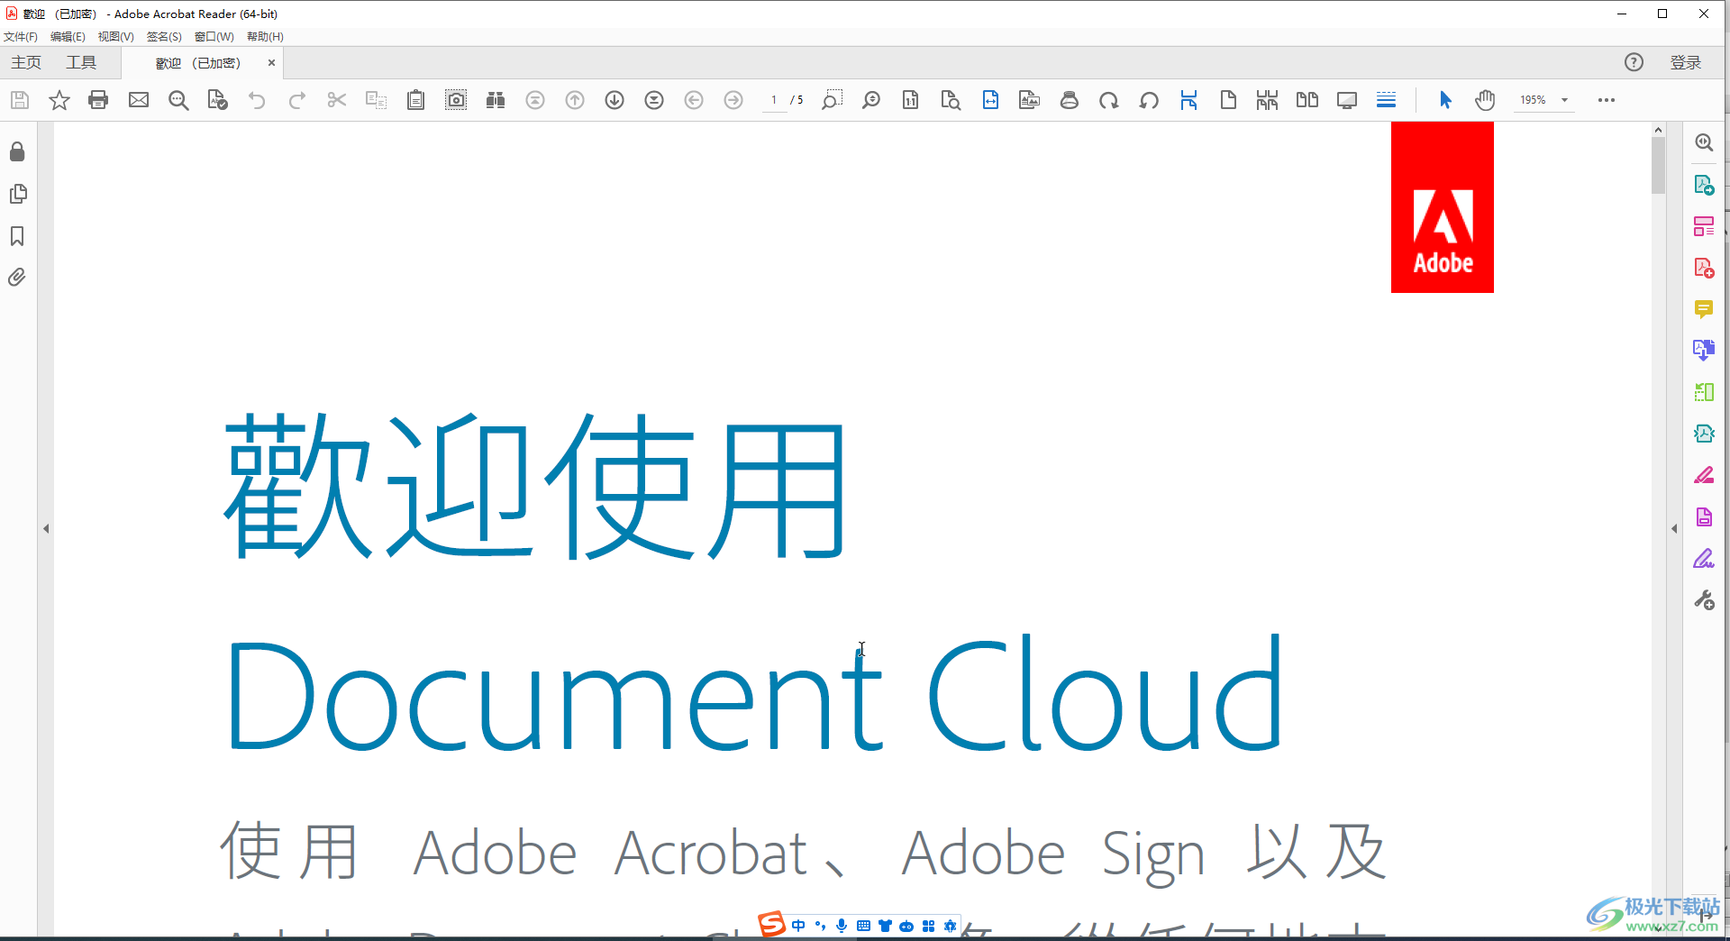
Task: Click the current page number field
Action: (x=774, y=100)
